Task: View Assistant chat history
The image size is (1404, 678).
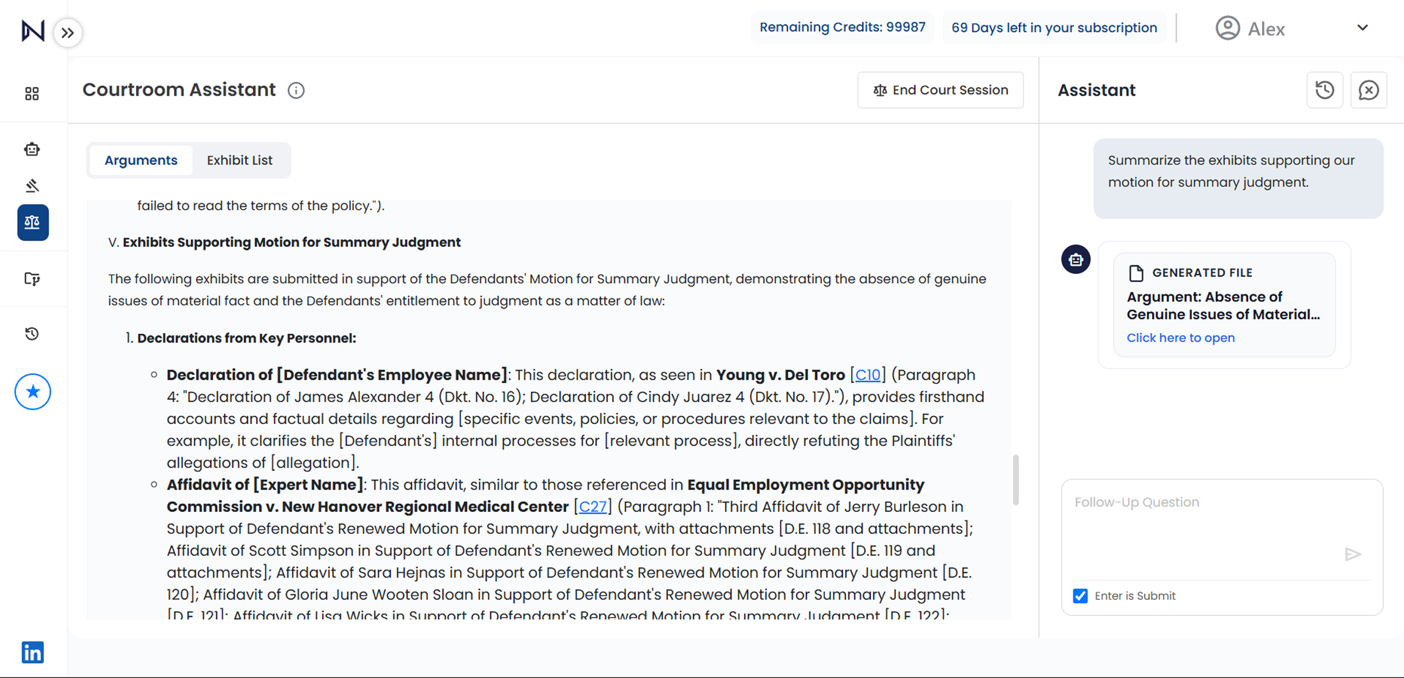Action: pyautogui.click(x=1324, y=90)
